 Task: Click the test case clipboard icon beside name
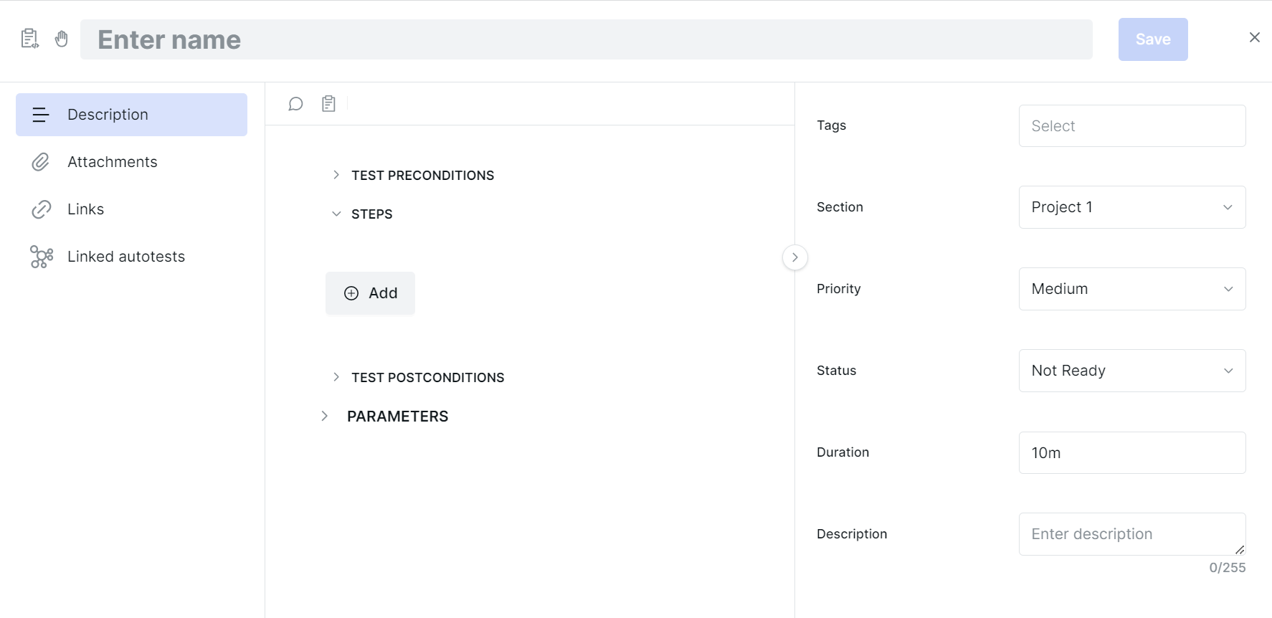pos(29,39)
